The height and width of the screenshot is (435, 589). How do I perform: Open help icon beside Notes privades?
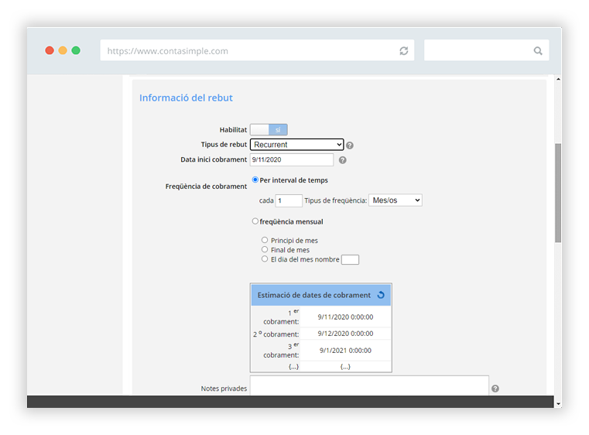[495, 389]
